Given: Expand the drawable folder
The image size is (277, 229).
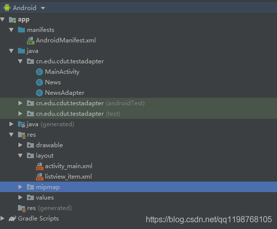Looking at the screenshot, I should pos(20,145).
